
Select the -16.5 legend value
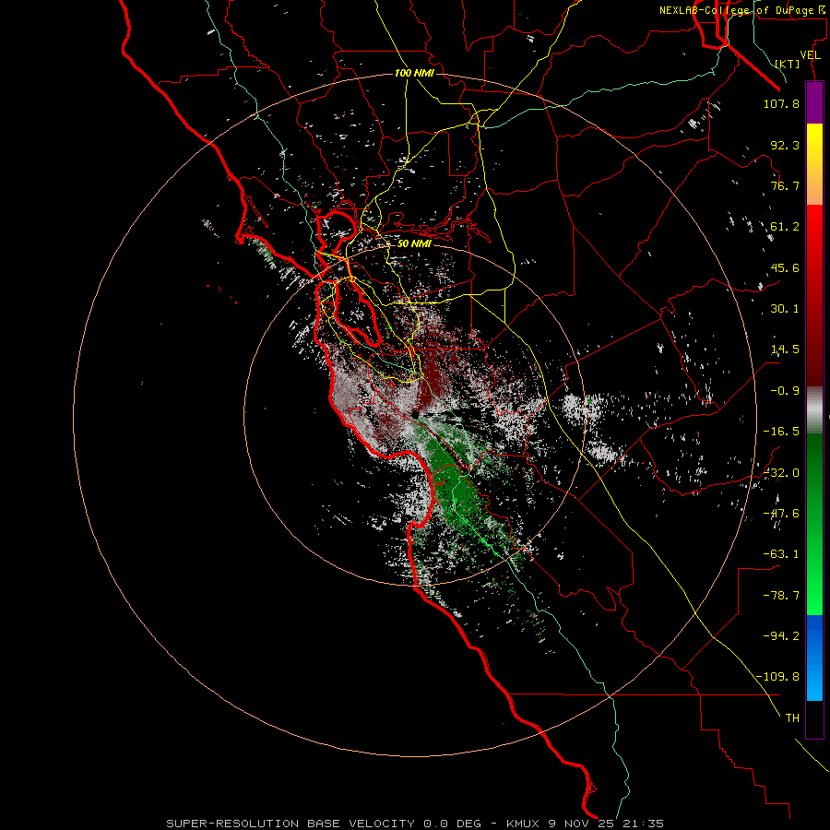(x=781, y=432)
